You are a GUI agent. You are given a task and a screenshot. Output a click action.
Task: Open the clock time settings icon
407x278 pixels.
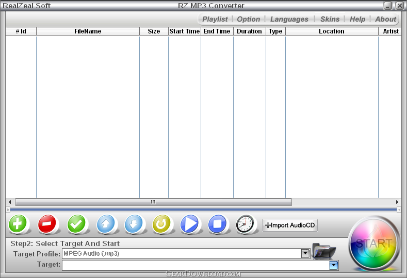pyautogui.click(x=246, y=224)
